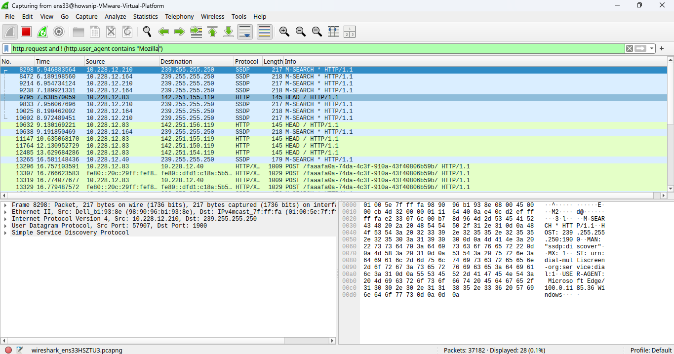Open the Edit menu

tap(27, 16)
